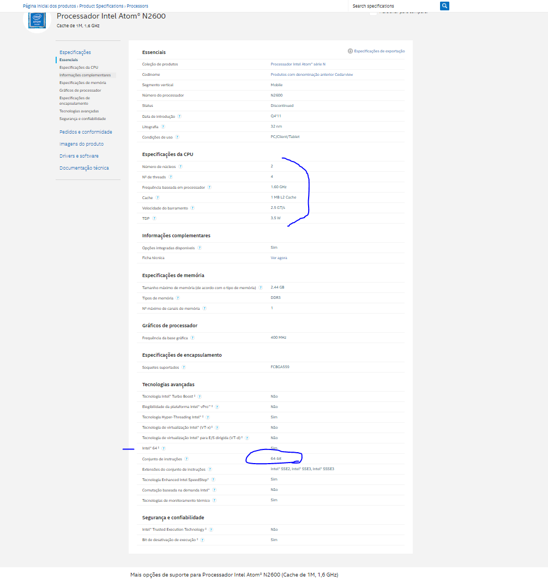548x582 pixels.
Task: Click help icon for Enhanced Intel SpeedStep
Action: (x=213, y=480)
